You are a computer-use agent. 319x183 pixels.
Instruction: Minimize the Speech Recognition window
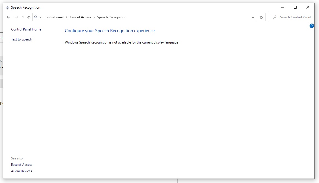283,7
